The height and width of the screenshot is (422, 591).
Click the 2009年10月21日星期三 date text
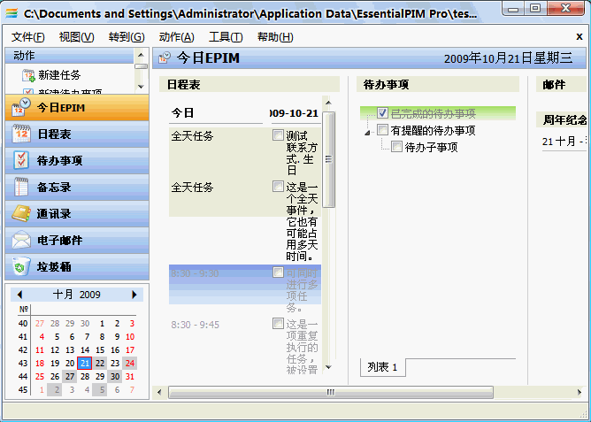click(509, 58)
